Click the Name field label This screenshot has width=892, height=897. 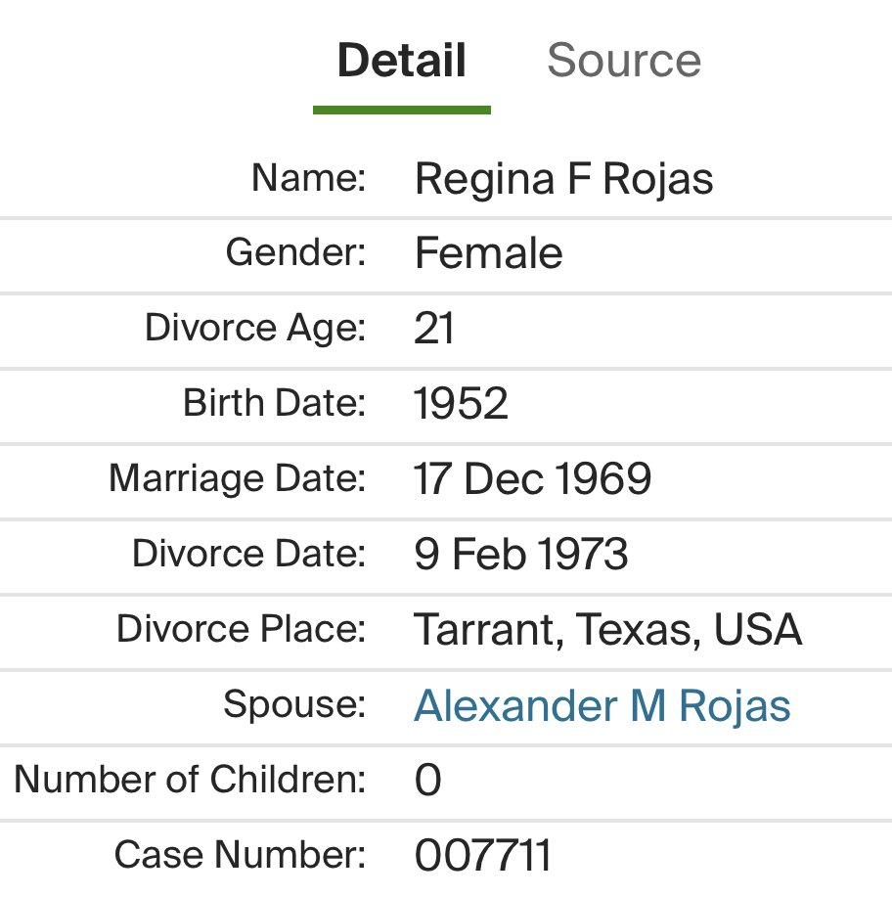coord(308,178)
